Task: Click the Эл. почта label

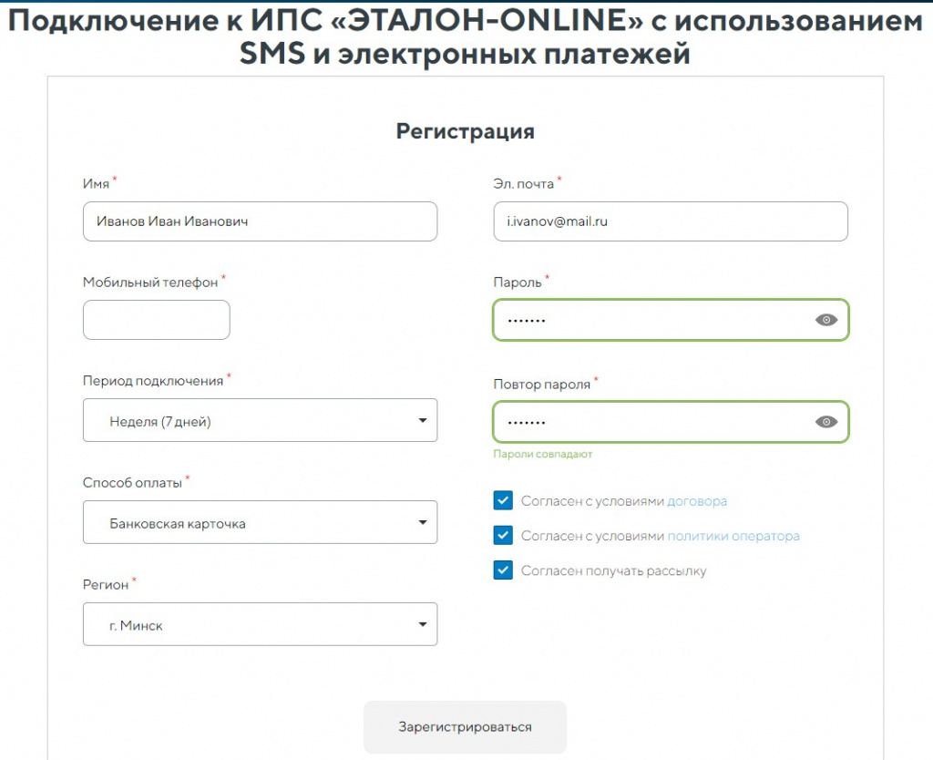Action: 524,184
